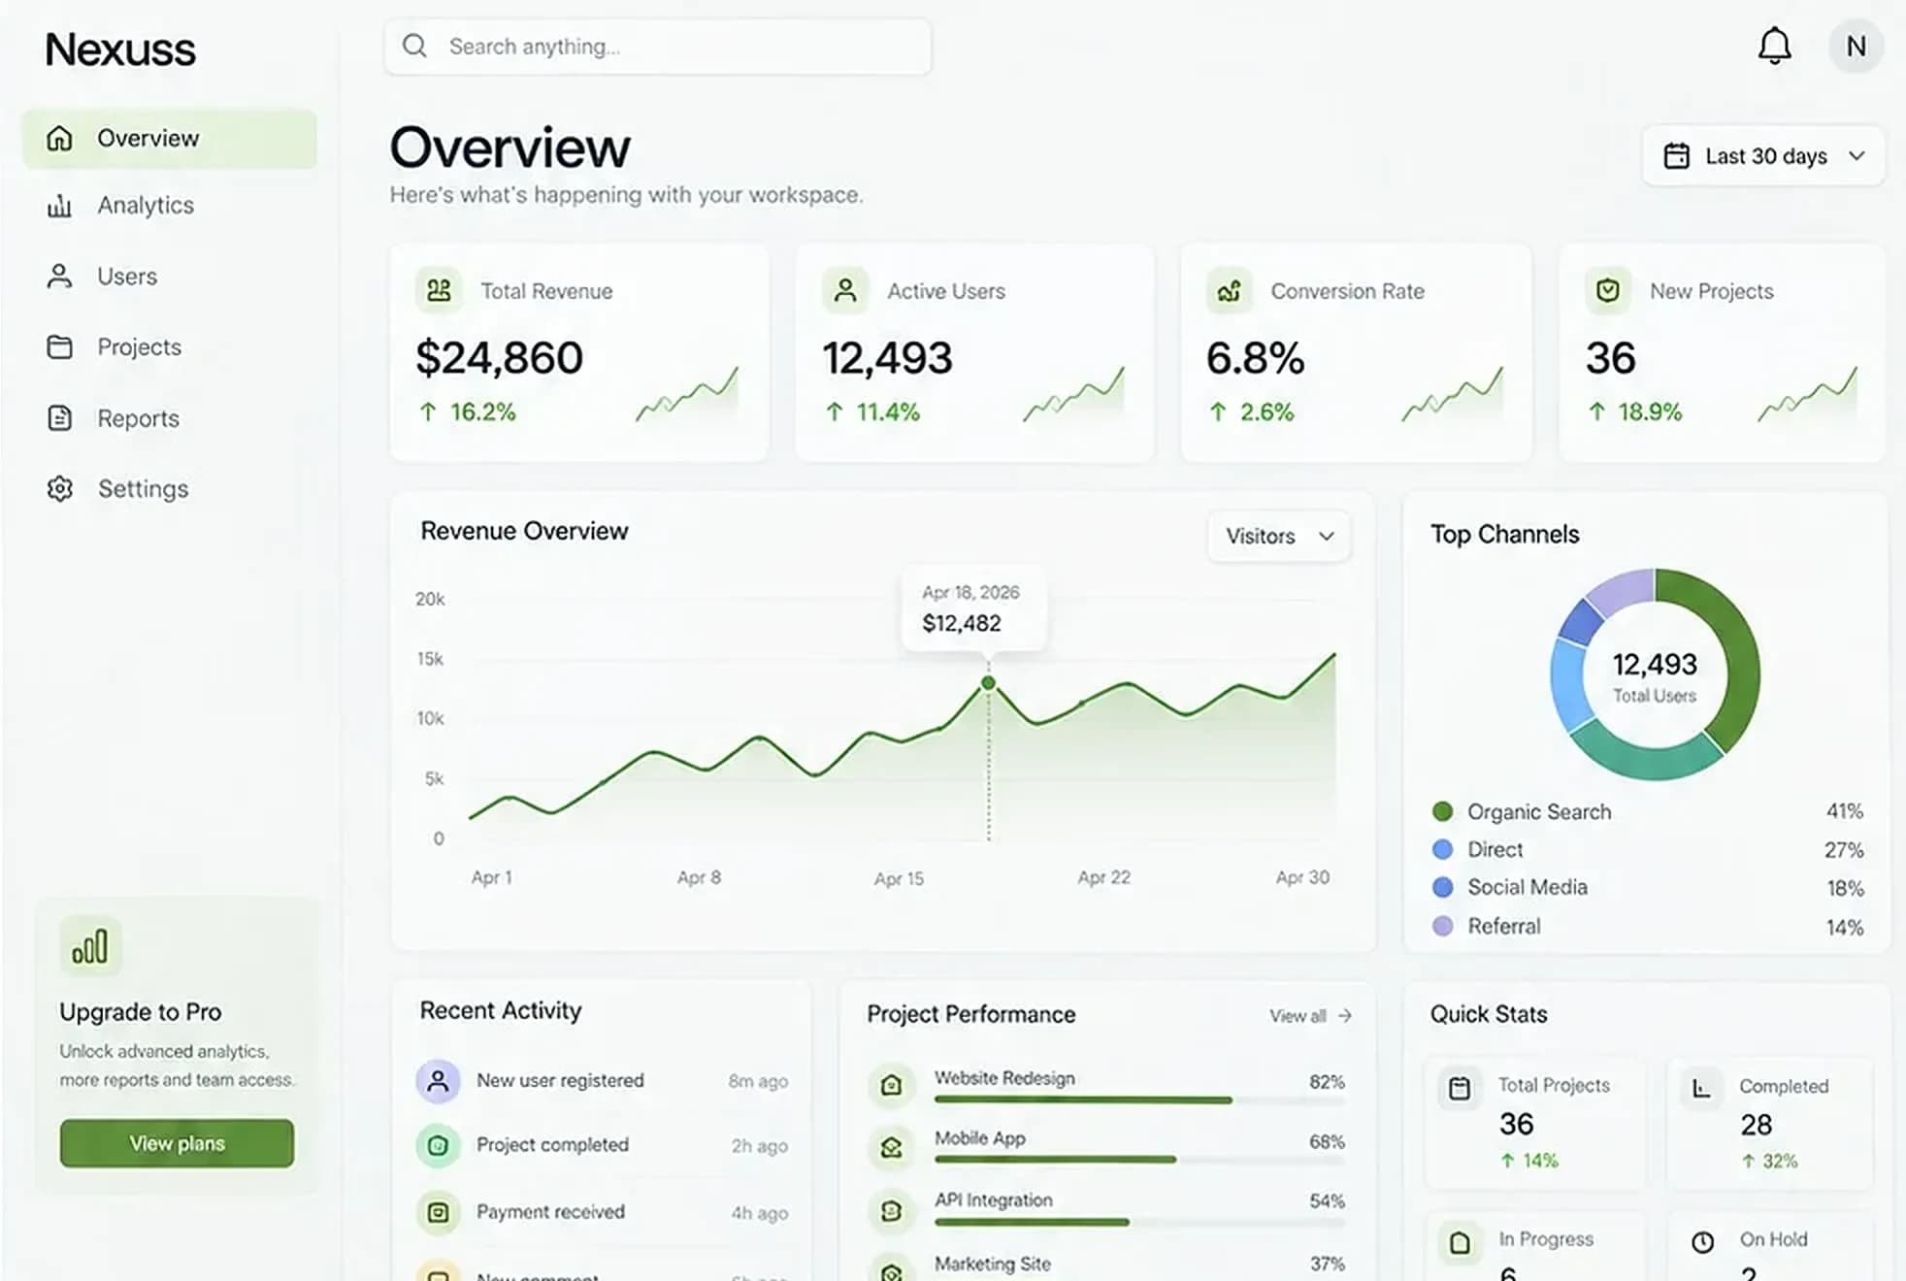Open the Last 30 days dropdown
The width and height of the screenshot is (1906, 1281).
coord(1763,155)
